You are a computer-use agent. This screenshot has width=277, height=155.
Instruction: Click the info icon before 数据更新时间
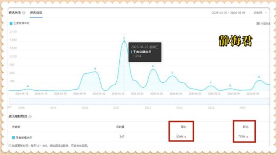click(10, 146)
